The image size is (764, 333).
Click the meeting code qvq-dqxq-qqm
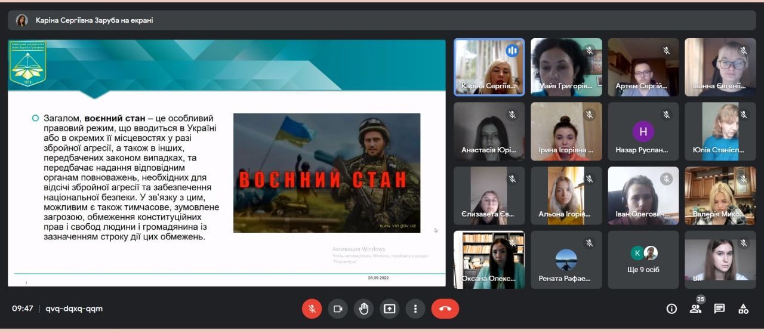74,309
